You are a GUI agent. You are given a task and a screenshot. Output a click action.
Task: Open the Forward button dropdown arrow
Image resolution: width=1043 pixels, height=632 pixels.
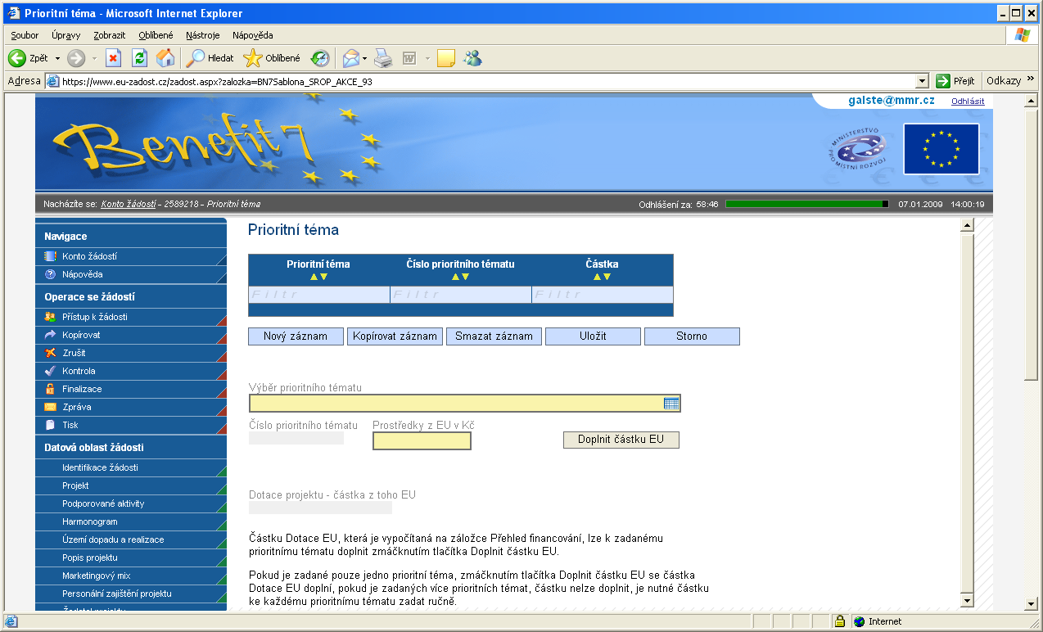[x=94, y=58]
